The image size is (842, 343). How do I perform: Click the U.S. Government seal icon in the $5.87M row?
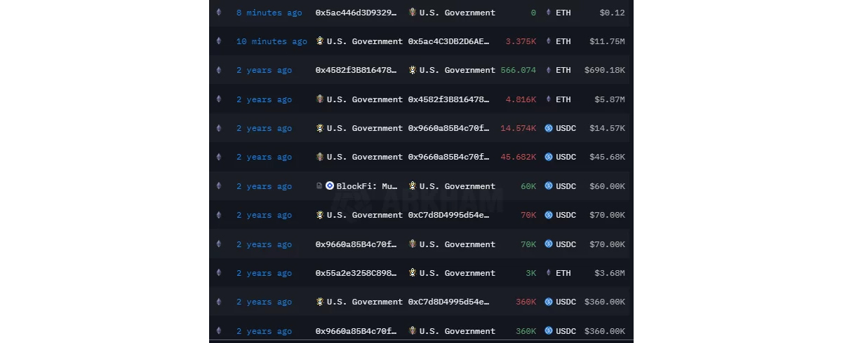(320, 99)
